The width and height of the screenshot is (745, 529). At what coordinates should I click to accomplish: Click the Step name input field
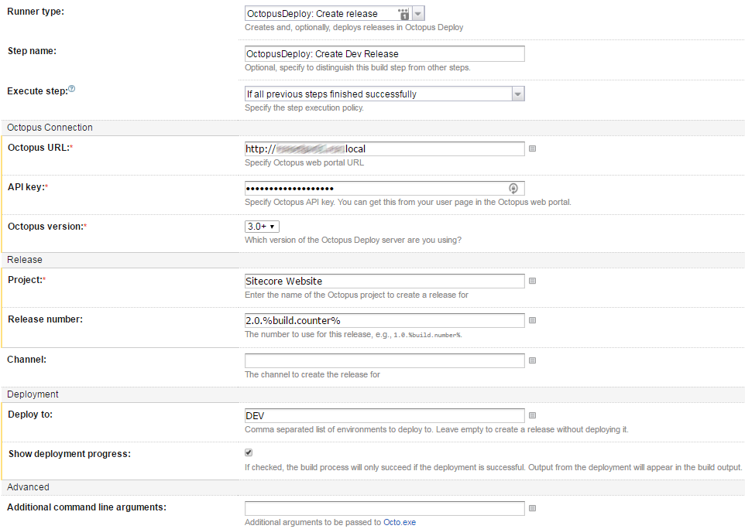point(384,53)
